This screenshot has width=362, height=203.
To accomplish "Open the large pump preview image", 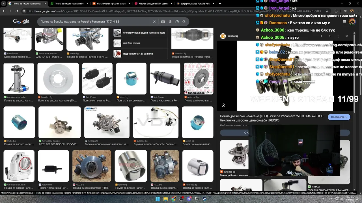I will (285, 76).
